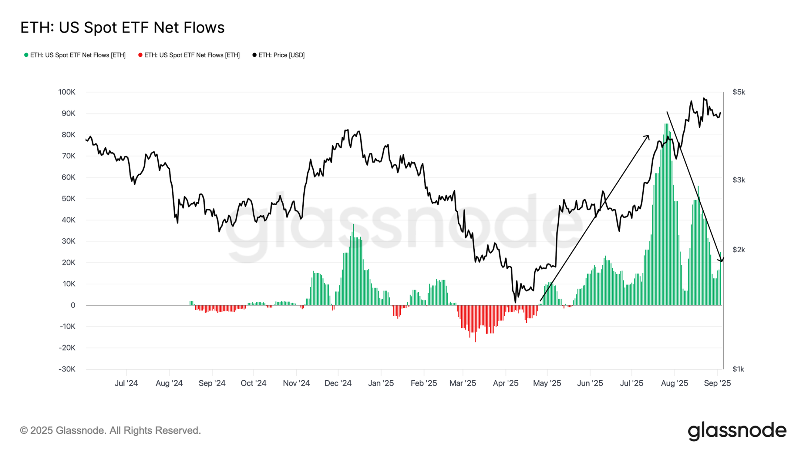The image size is (808, 454).
Task: Click the black legend dot for ETH price
Action: coord(254,55)
